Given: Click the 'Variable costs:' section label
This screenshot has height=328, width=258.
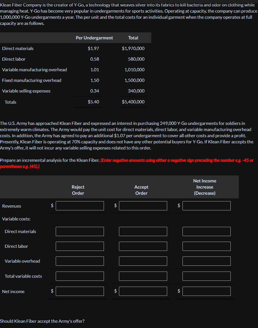Looking at the screenshot, I should click(16, 219).
